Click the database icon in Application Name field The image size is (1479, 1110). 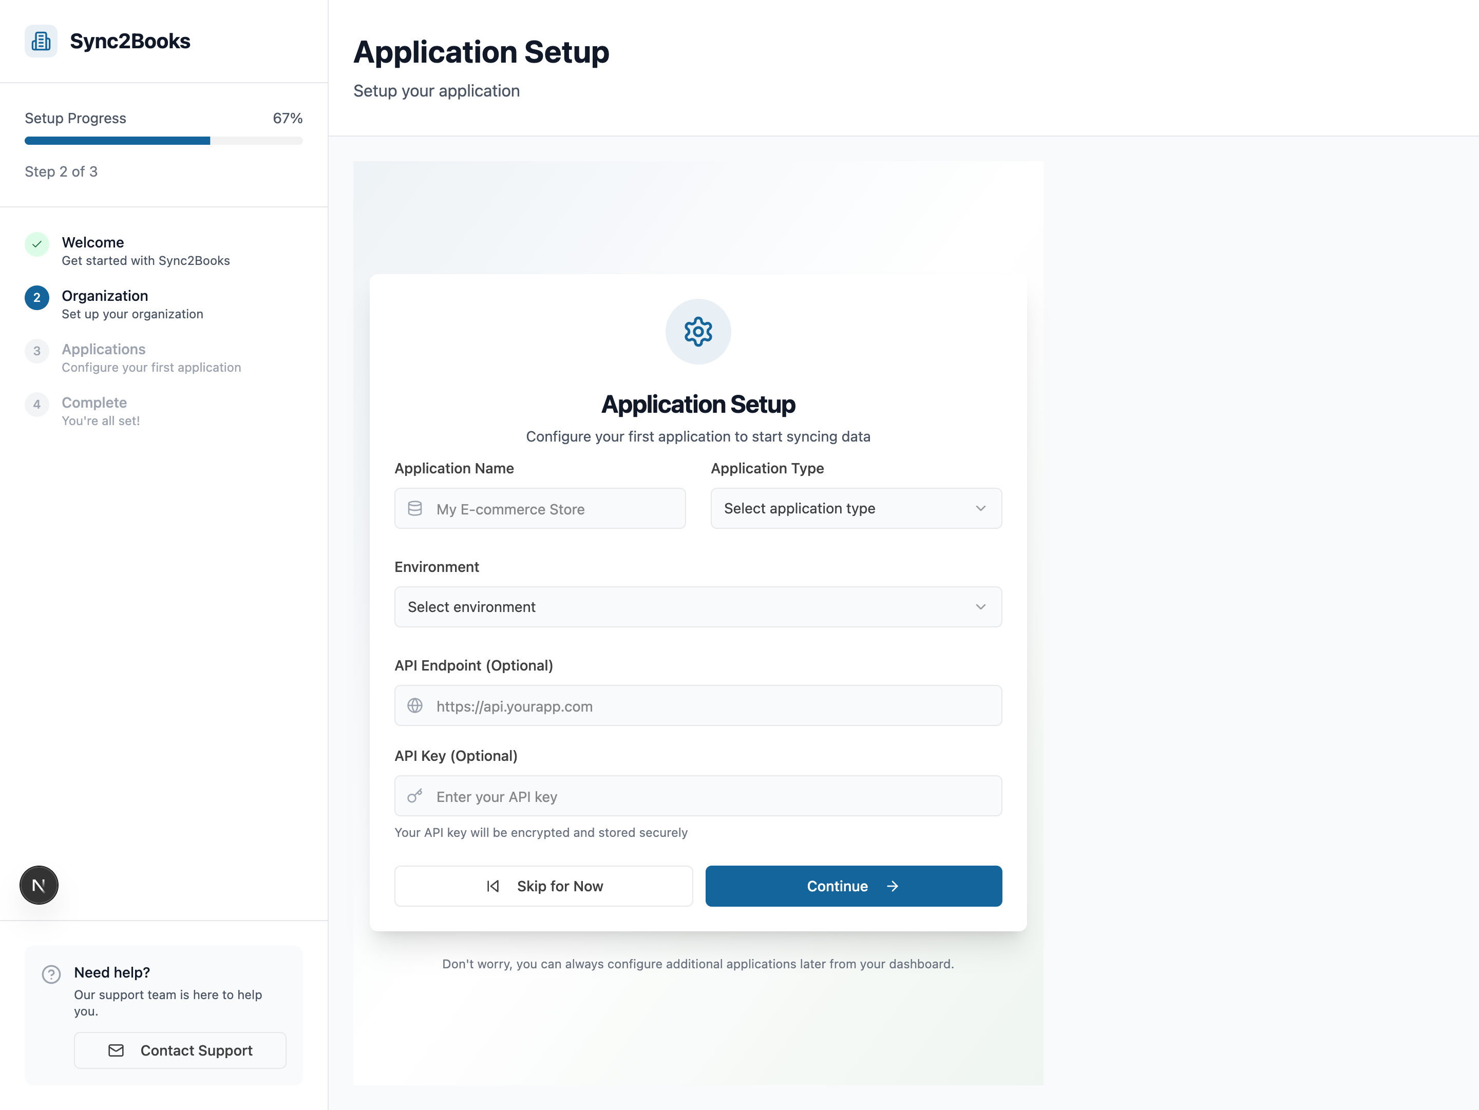tap(414, 509)
